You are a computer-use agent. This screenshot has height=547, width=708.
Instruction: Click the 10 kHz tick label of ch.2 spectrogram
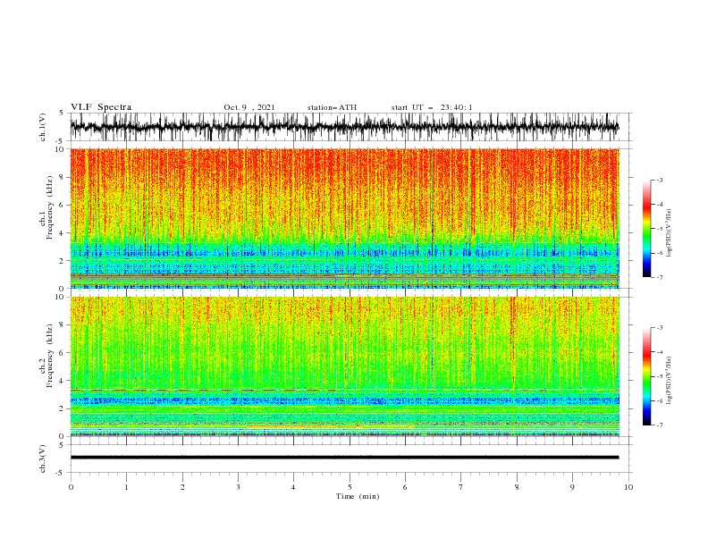click(x=59, y=297)
